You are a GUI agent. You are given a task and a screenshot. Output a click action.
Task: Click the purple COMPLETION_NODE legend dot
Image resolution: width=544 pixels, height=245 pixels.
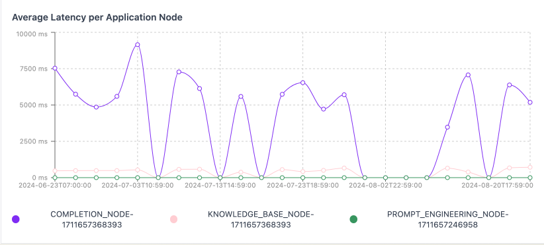(x=16, y=219)
